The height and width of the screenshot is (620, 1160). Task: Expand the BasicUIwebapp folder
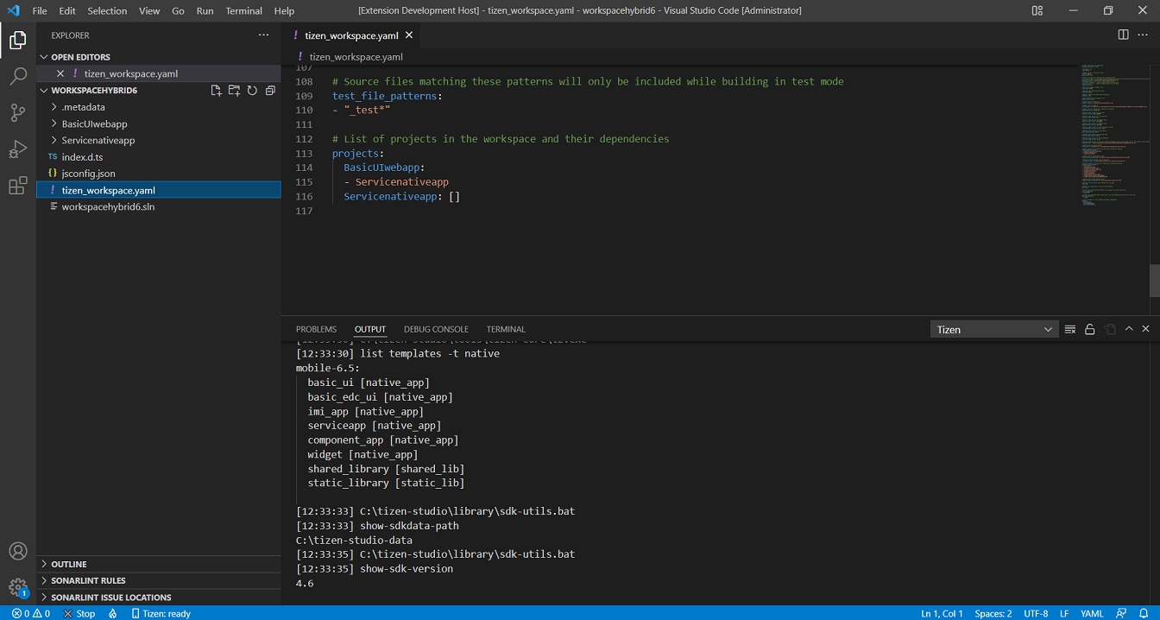[x=94, y=123]
